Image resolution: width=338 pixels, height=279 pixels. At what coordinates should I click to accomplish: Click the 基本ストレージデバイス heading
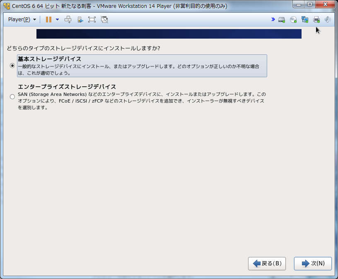click(x=50, y=59)
